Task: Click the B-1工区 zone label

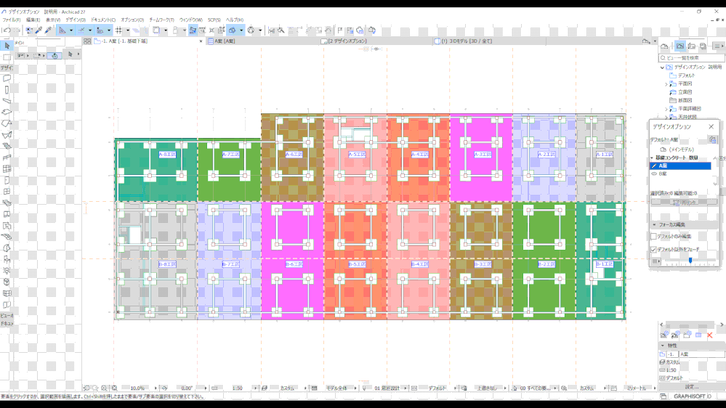Action: pos(604,264)
